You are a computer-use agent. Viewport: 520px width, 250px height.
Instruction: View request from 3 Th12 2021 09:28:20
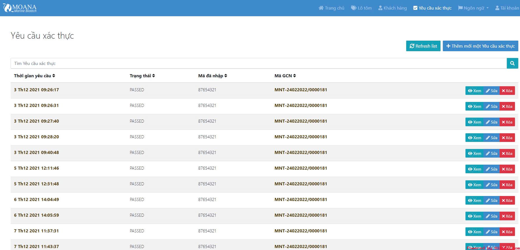tap(474, 138)
